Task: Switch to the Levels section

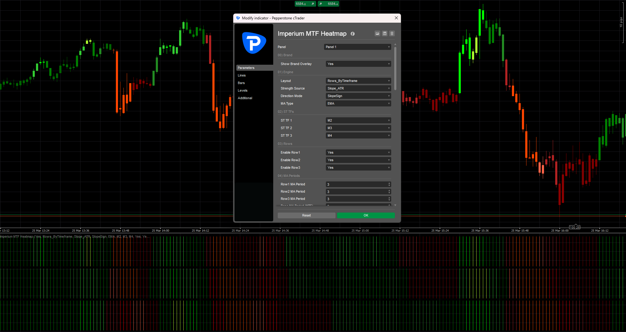Action: coord(243,90)
